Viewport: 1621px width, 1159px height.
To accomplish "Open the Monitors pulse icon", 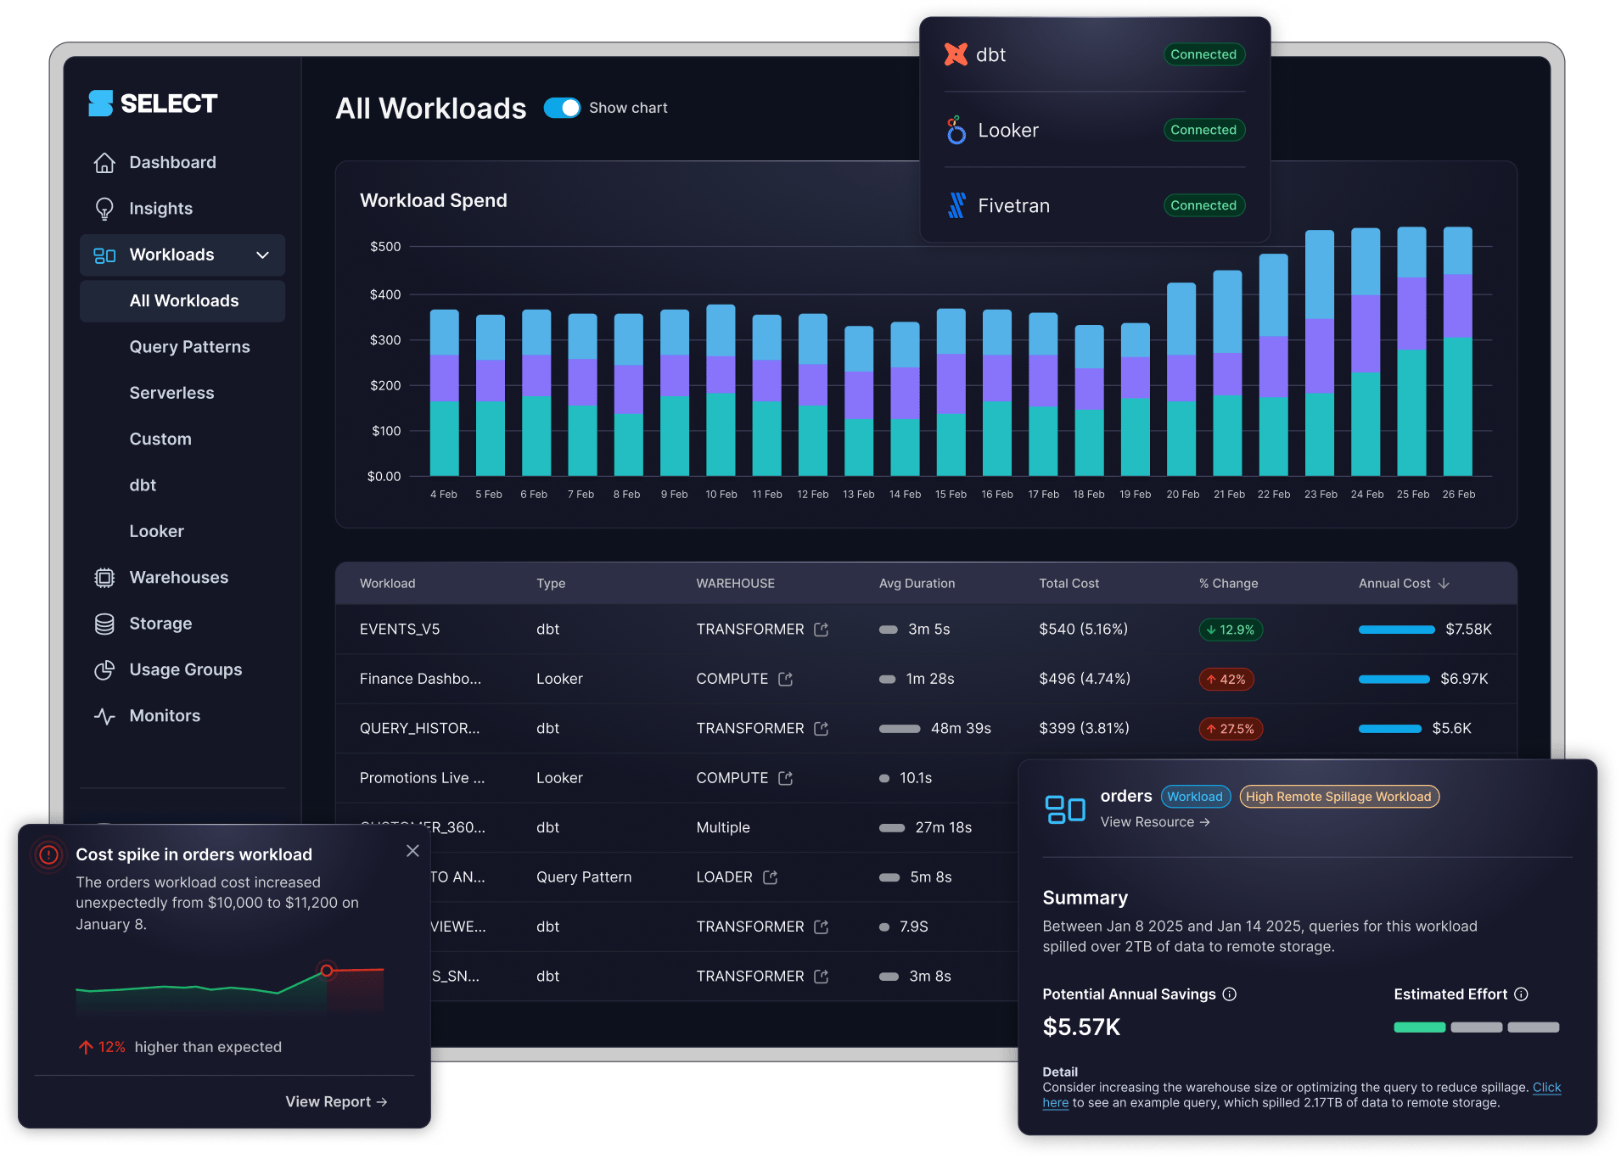I will pos(104,716).
